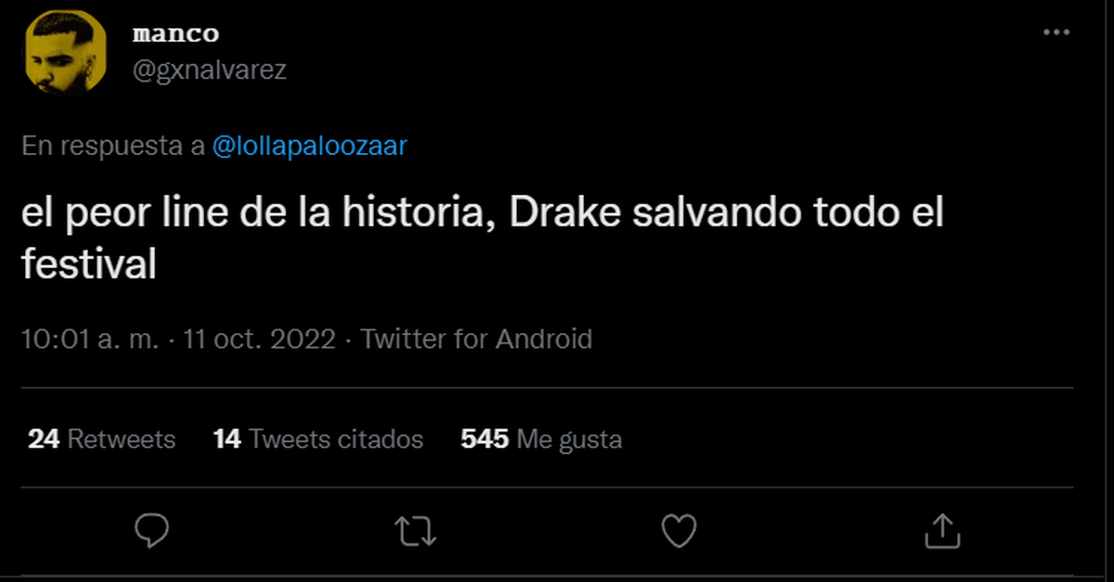Click the word festival in the tweet
Viewport: 1114px width, 582px height.
pyautogui.click(x=89, y=266)
